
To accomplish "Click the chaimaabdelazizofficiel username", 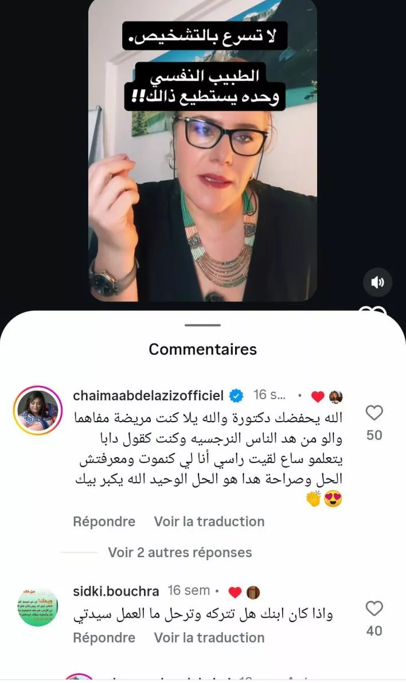I will coord(148,396).
